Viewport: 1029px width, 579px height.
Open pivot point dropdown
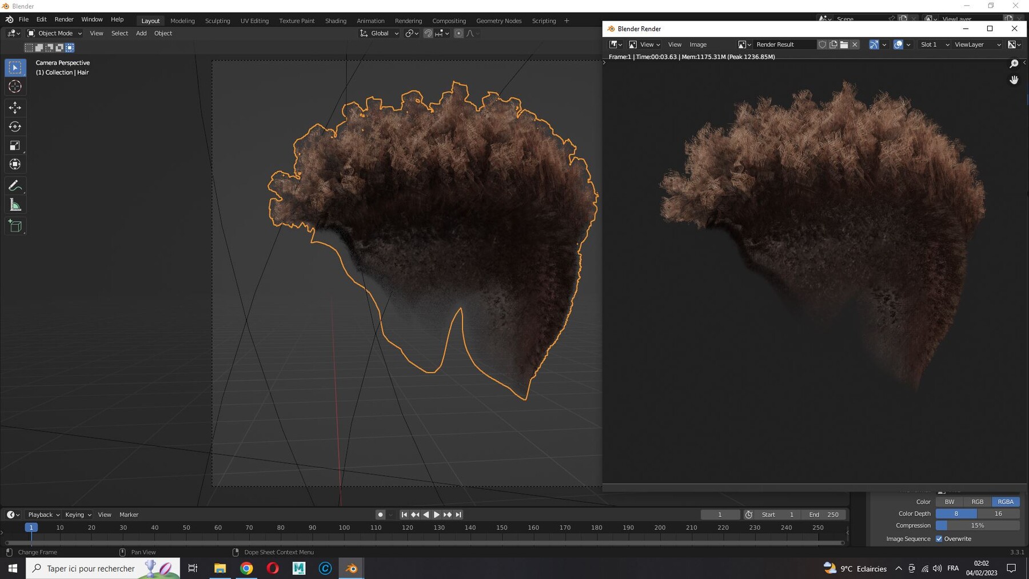point(412,33)
